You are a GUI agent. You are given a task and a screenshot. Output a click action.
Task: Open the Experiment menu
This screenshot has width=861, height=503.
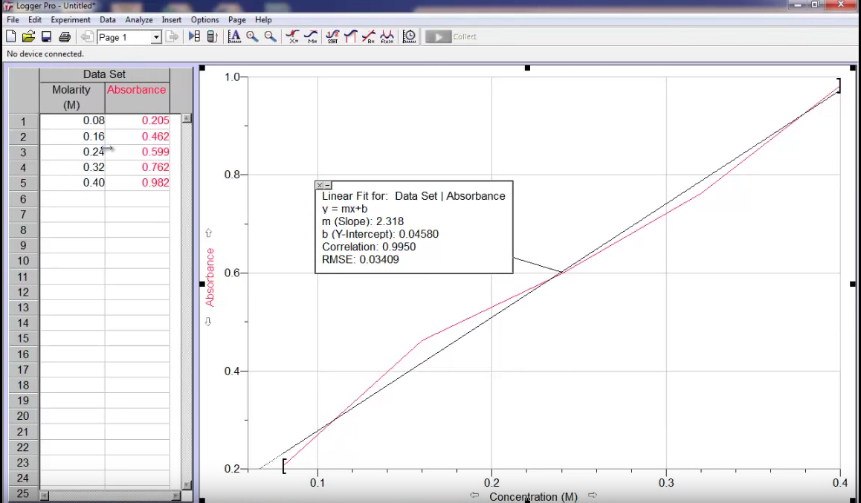pos(71,20)
